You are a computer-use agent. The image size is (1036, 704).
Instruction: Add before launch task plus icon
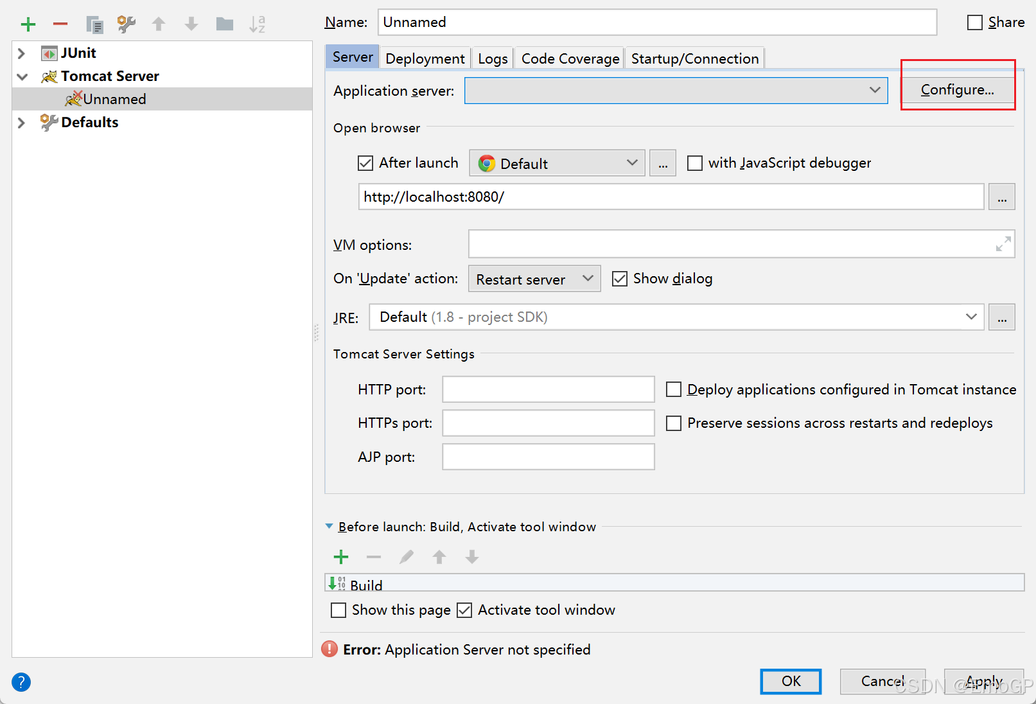click(x=341, y=557)
